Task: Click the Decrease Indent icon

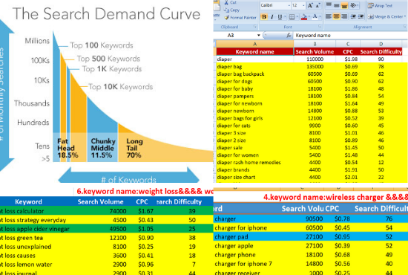Action: (353, 16)
